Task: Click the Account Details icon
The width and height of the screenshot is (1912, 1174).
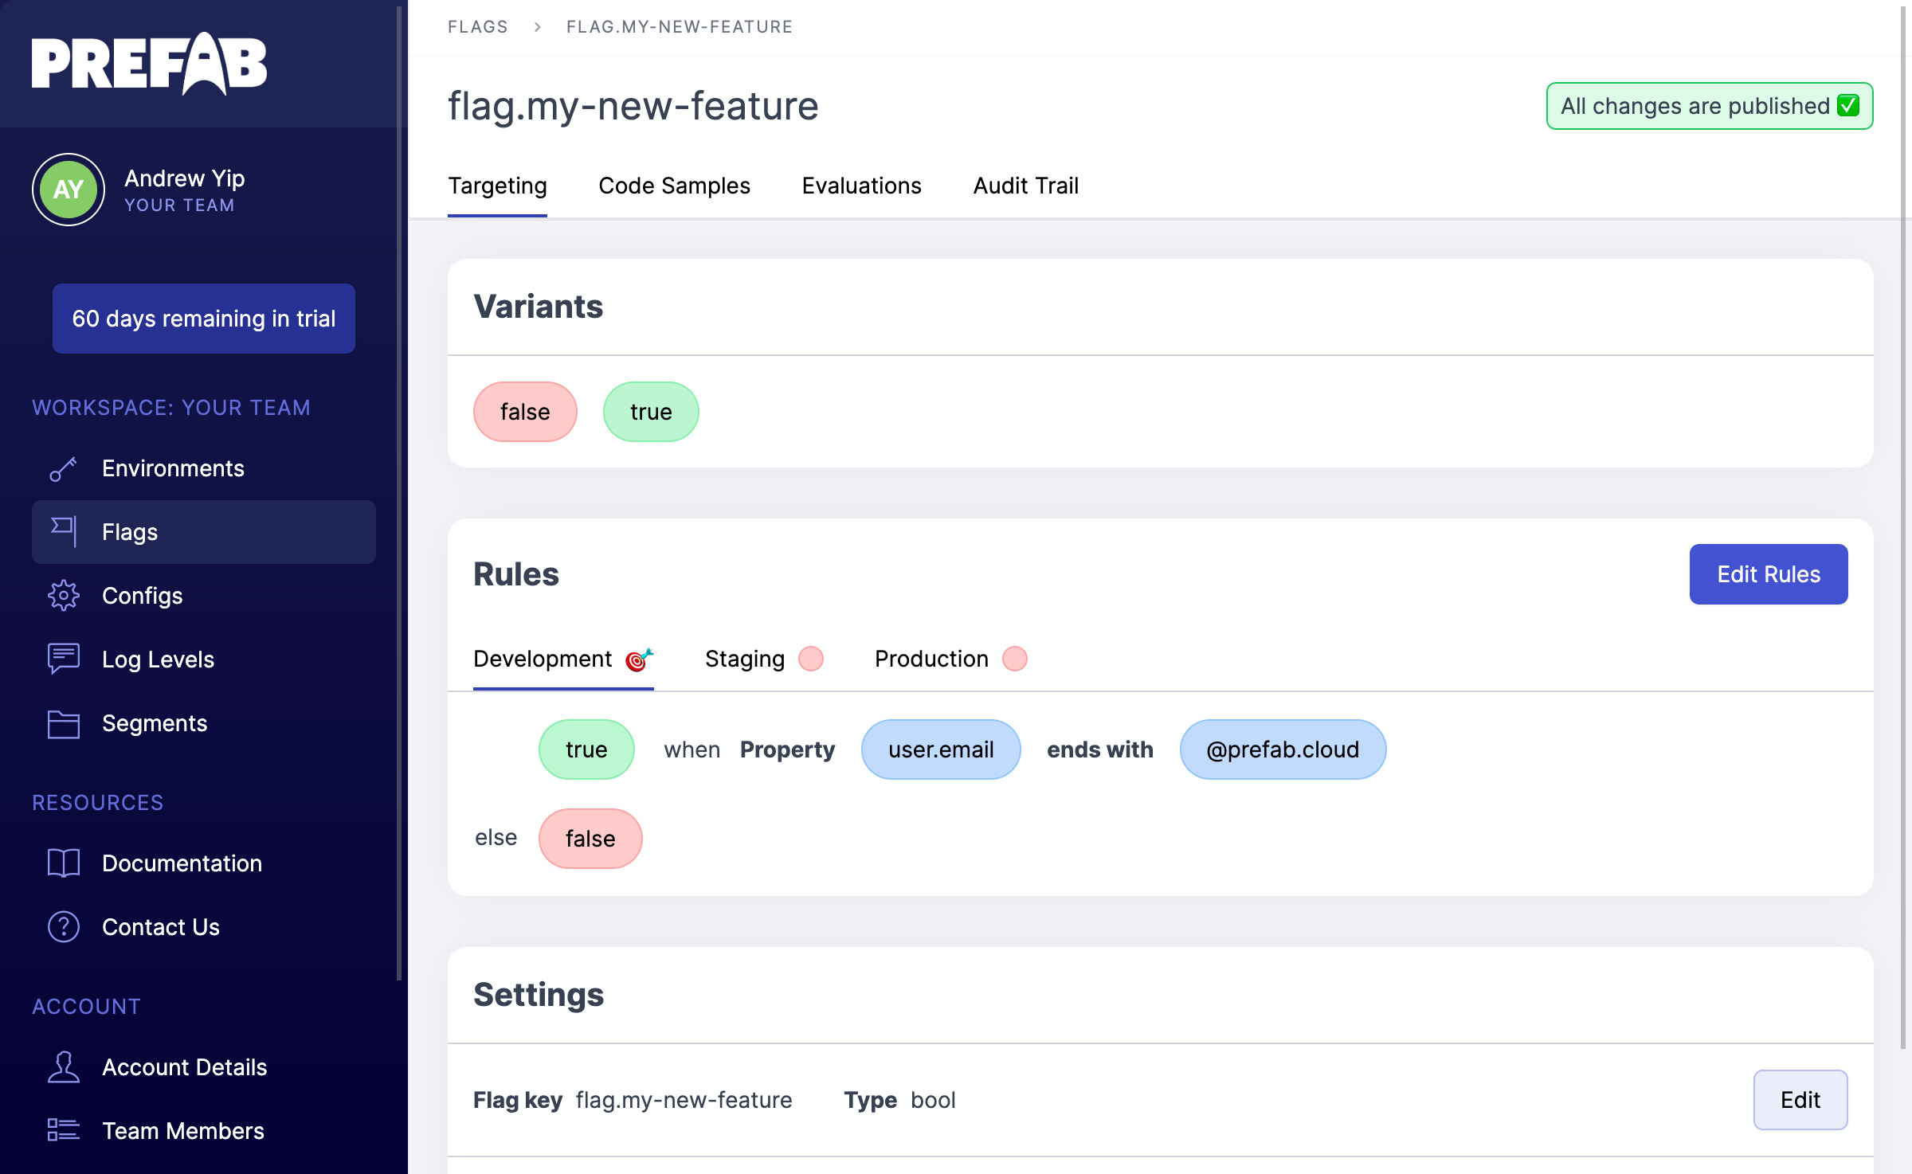Action: tap(65, 1067)
